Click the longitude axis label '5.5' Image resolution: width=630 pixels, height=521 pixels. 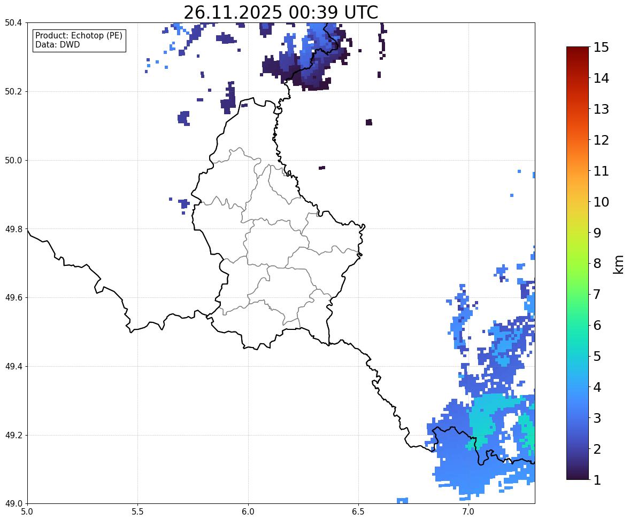click(x=137, y=512)
